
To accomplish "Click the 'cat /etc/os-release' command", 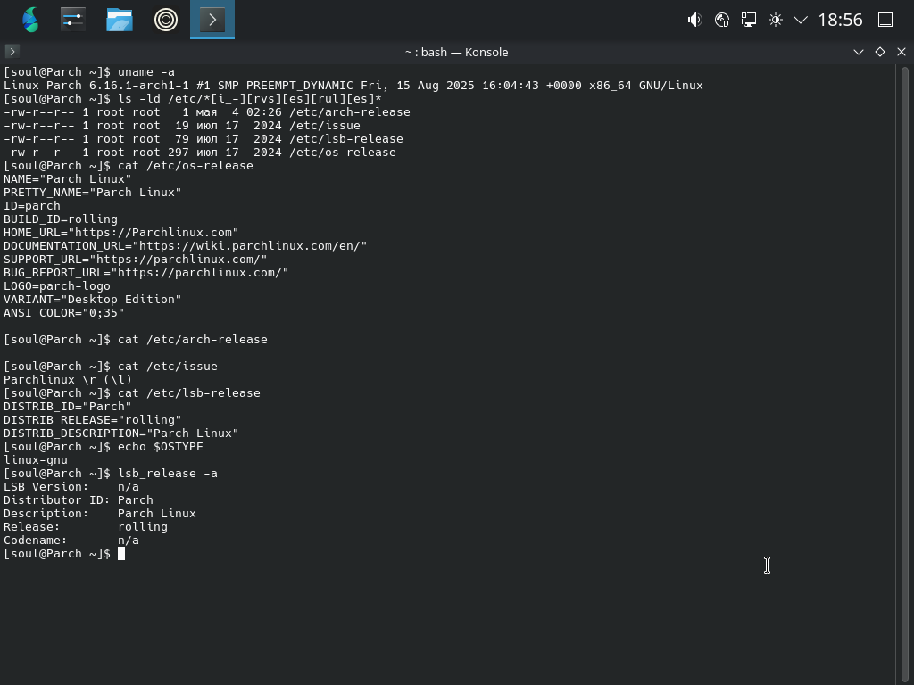I will pos(186,166).
